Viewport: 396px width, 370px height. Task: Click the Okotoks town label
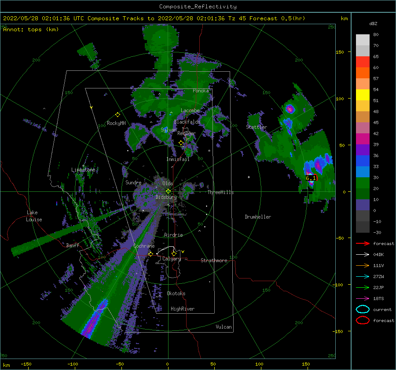(x=176, y=293)
